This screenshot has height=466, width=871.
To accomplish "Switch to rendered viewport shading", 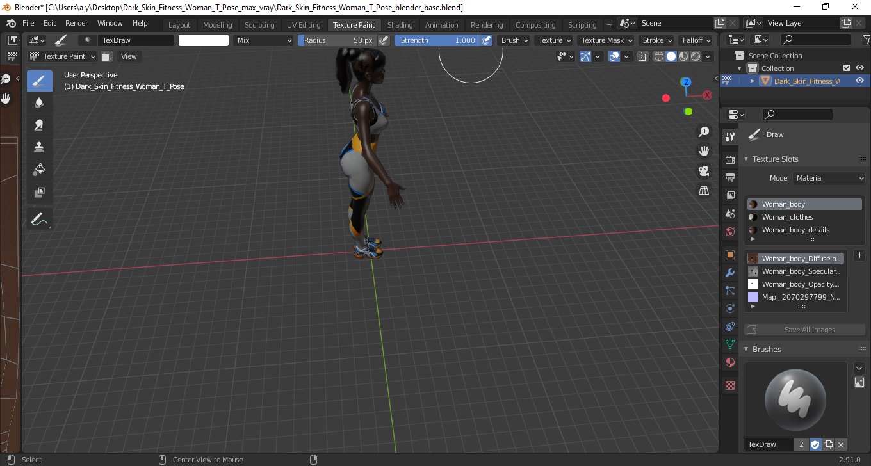I will (696, 56).
